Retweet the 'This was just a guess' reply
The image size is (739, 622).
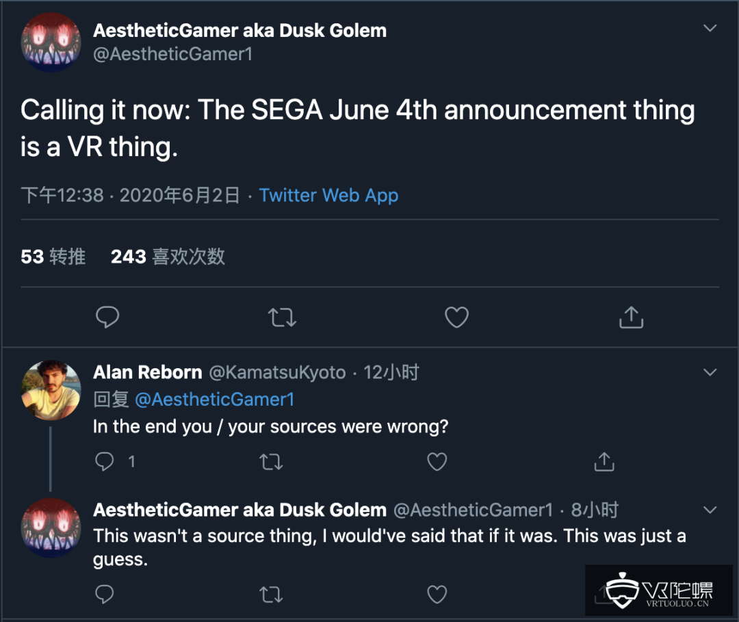pos(271,594)
